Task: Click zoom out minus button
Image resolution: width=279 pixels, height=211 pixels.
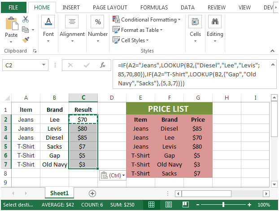Action: point(198,205)
